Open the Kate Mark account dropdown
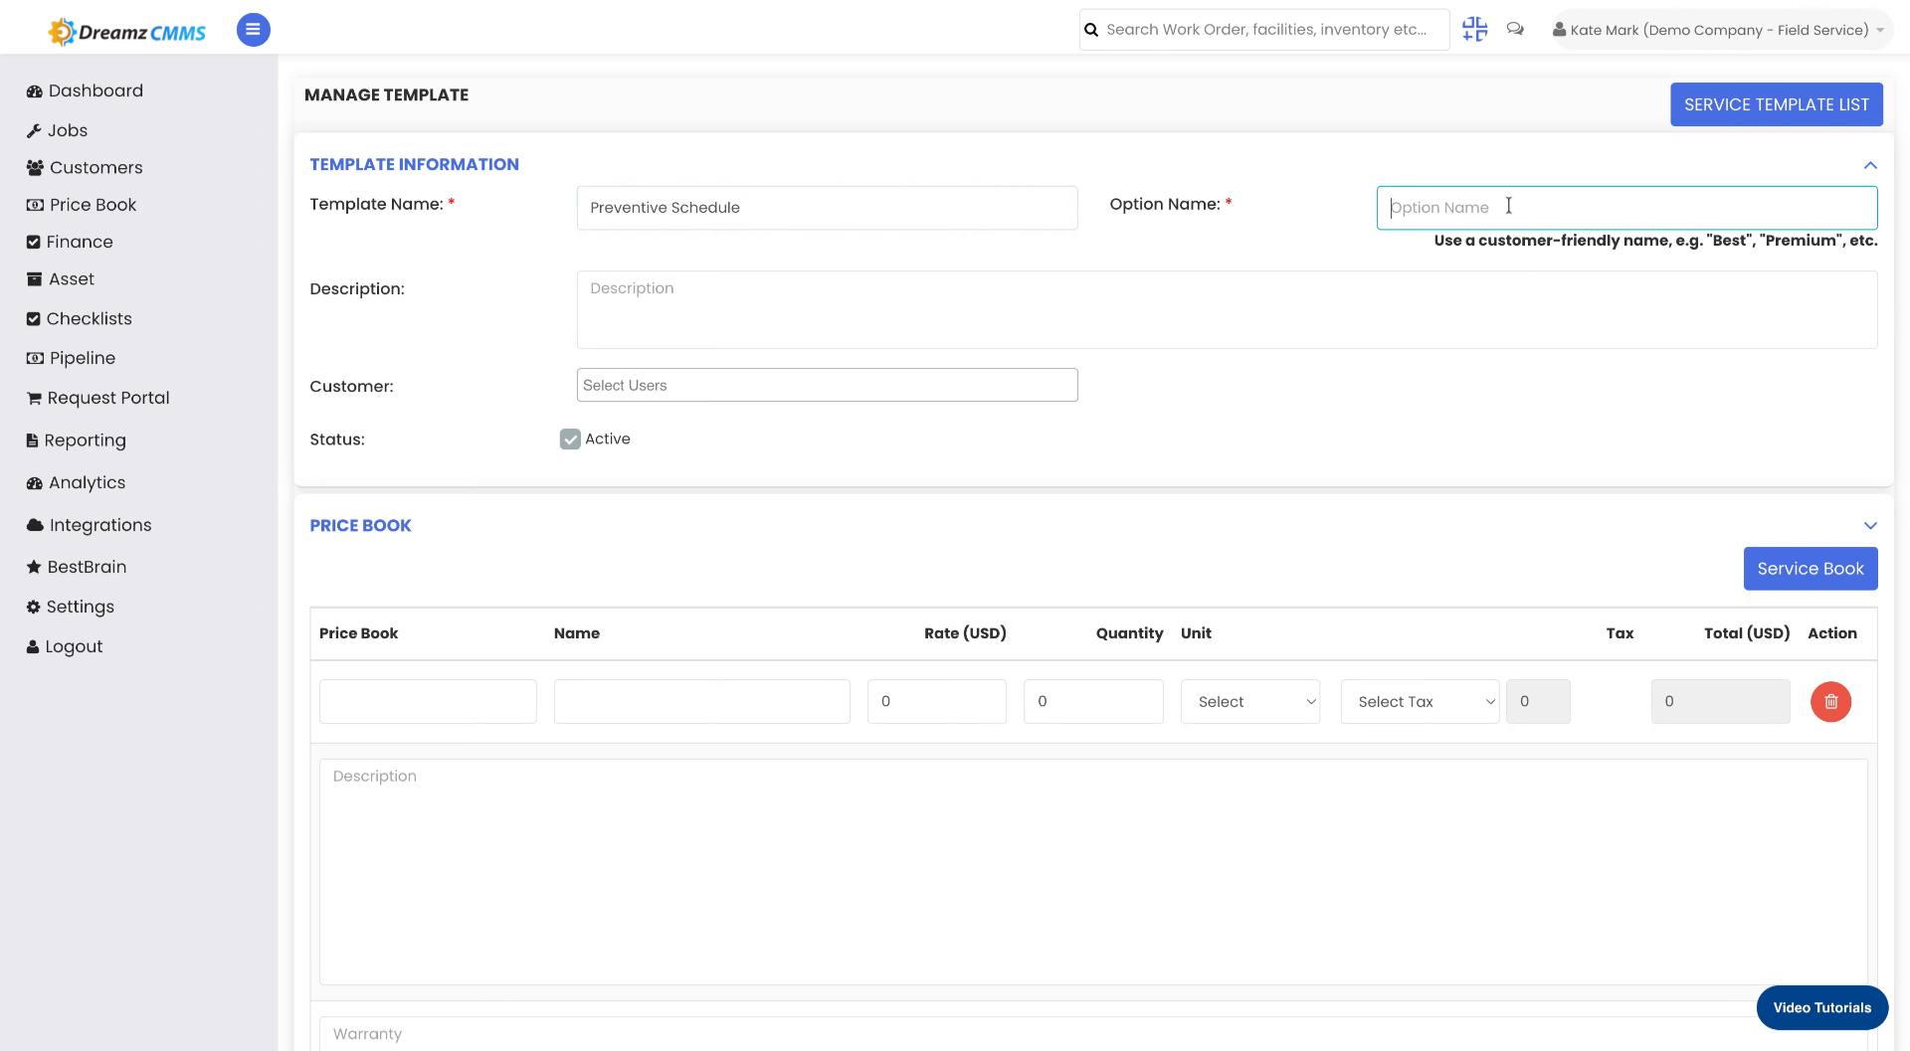The height and width of the screenshot is (1051, 1910). tap(1720, 29)
